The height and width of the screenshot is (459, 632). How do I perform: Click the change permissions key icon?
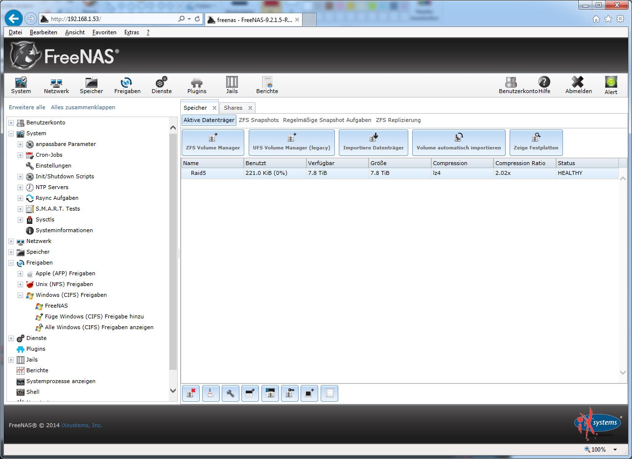tap(290, 393)
